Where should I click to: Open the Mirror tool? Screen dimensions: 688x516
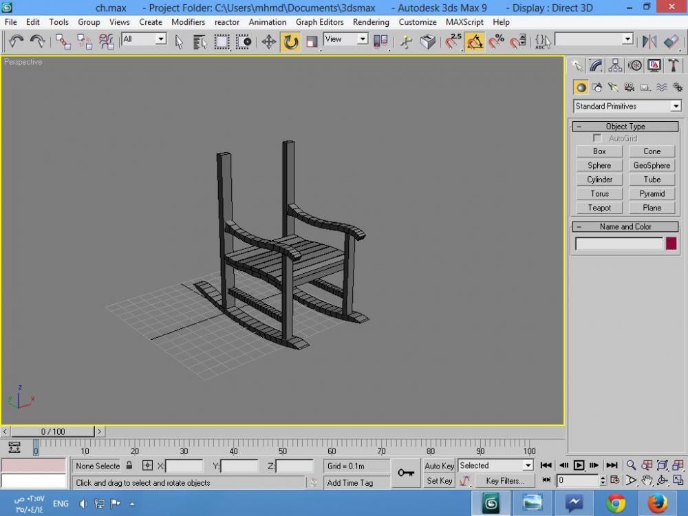[x=649, y=42]
